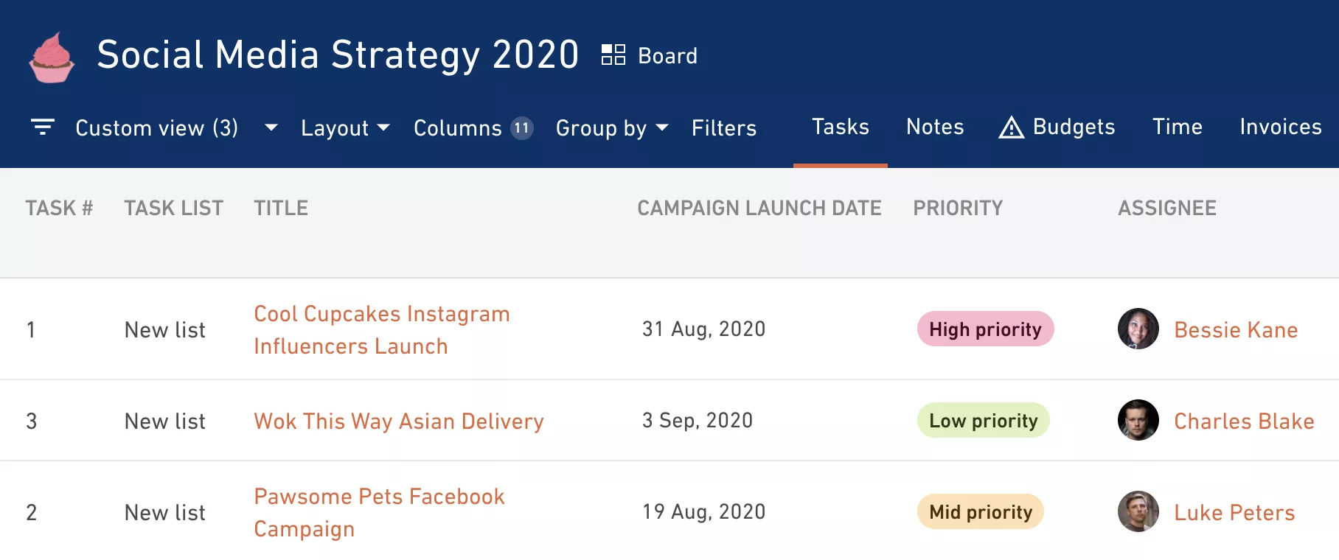Click New list in task 3 row
The height and width of the screenshot is (560, 1339).
coord(165,421)
